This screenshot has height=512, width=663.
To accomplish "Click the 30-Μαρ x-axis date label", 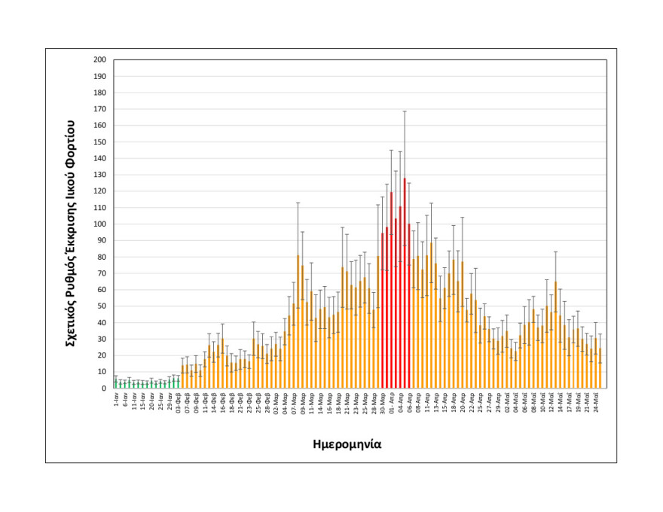I will (383, 399).
